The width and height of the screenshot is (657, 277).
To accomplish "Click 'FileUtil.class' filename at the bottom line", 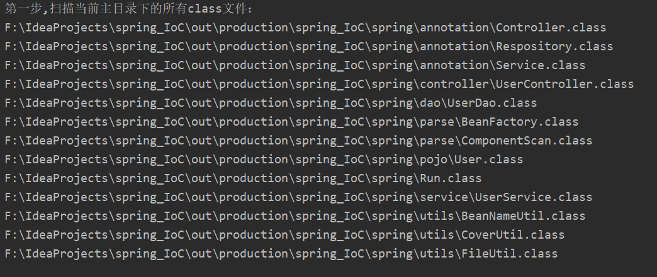I will tap(510, 254).
